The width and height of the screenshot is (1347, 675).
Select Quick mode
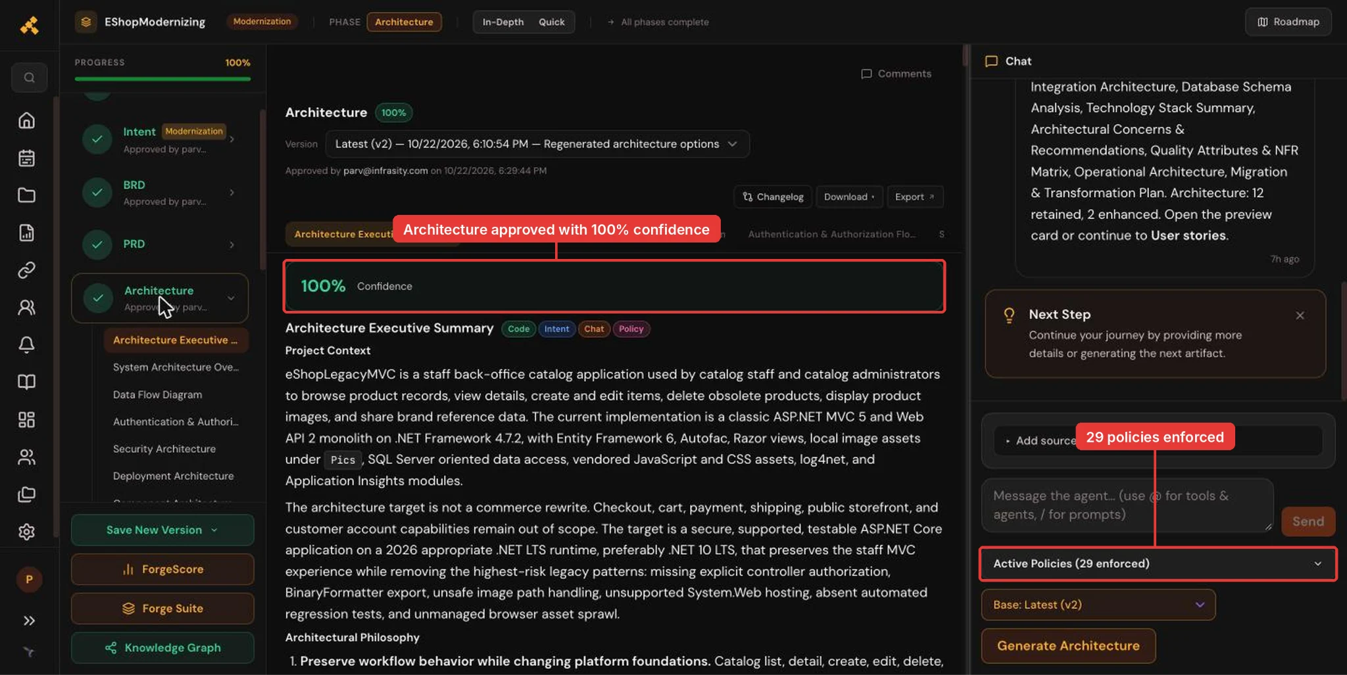pos(552,22)
